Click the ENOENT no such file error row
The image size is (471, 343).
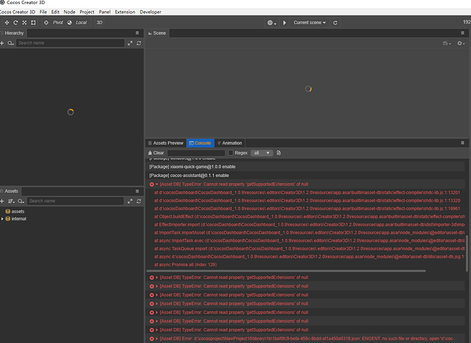[x=306, y=338]
